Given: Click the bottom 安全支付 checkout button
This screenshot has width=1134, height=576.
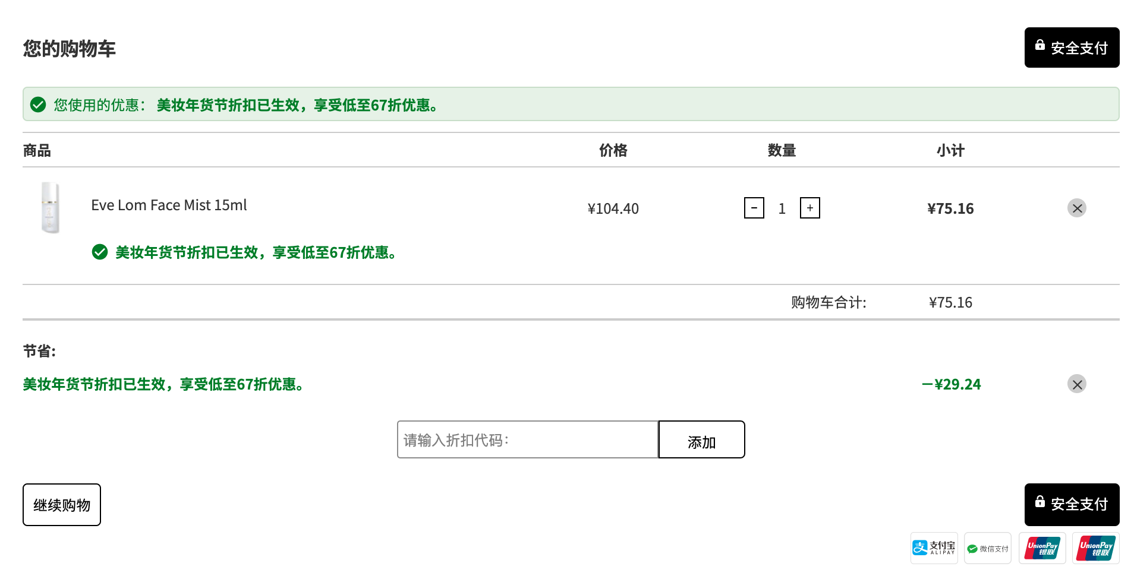Looking at the screenshot, I should click(1072, 504).
